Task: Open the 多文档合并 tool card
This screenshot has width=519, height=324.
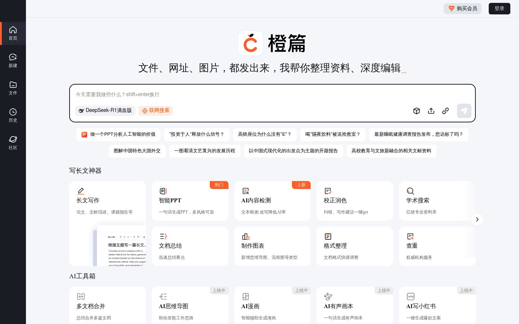Action: pyautogui.click(x=107, y=305)
